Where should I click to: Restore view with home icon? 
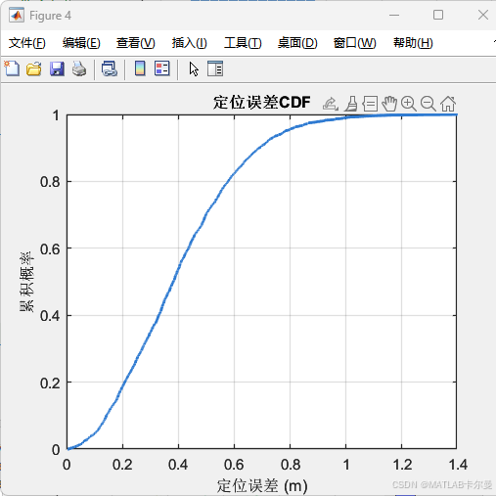click(x=448, y=104)
